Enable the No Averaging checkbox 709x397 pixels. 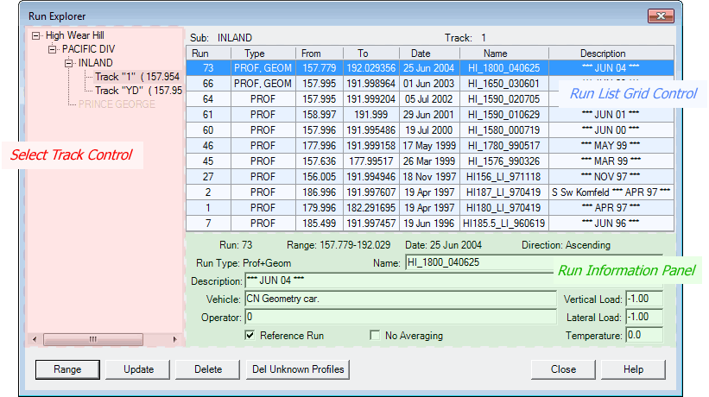click(375, 336)
